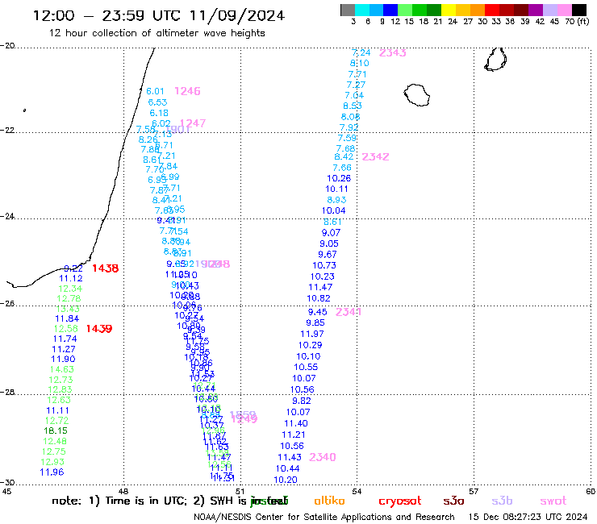Select the 's3a' satellite legend label
Image resolution: width=597 pixels, height=524 pixels.
pos(453,501)
